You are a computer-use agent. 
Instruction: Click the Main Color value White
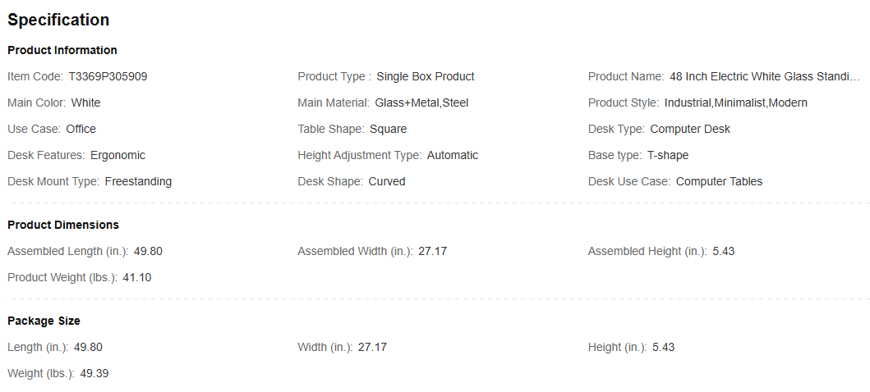[86, 103]
